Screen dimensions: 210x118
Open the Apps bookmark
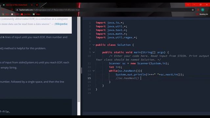[6, 14]
